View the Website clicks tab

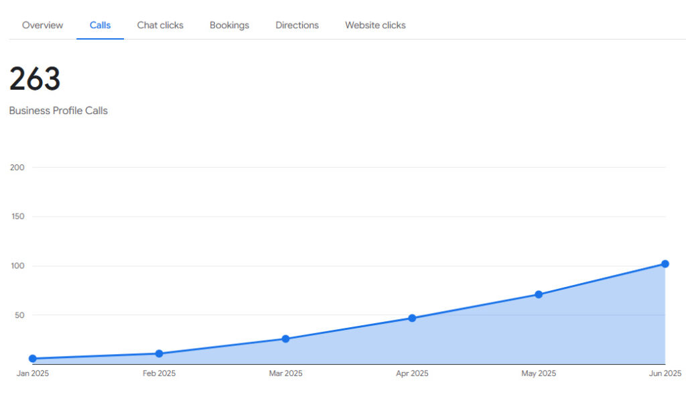pyautogui.click(x=375, y=25)
